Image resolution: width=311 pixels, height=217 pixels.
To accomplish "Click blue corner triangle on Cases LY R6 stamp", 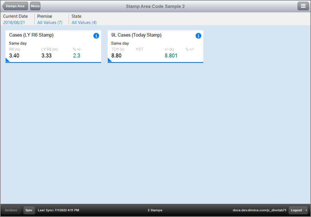I will (7, 60).
